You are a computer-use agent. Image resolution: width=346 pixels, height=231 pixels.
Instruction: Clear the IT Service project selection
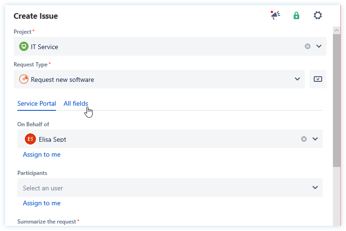[x=307, y=46]
